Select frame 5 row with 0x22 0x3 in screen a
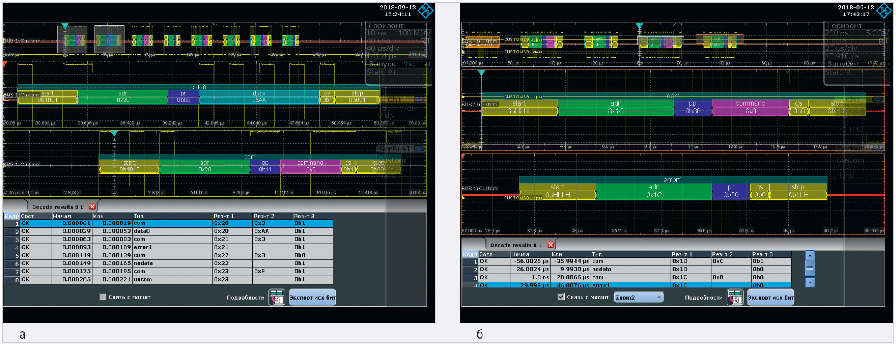Image resolution: width=896 pixels, height=345 pixels. coord(168,255)
